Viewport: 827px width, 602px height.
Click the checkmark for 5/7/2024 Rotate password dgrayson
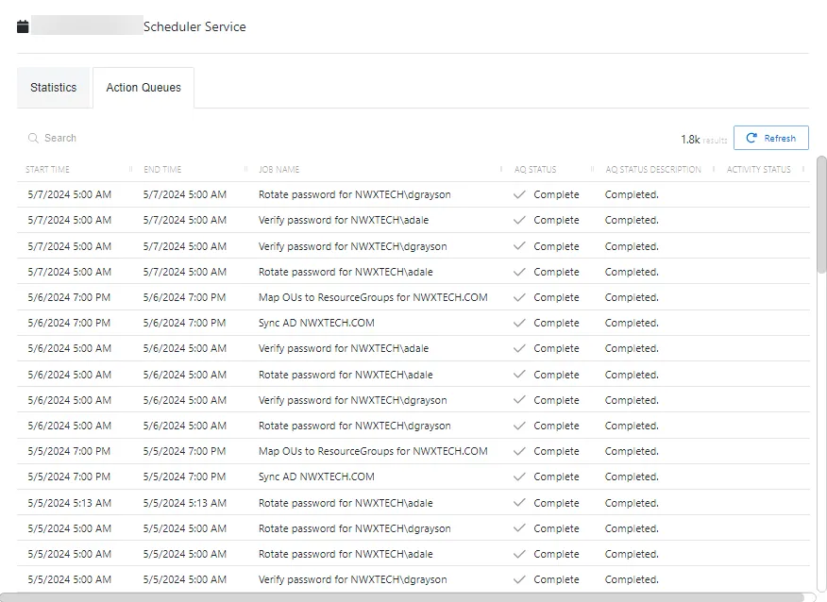pos(519,194)
